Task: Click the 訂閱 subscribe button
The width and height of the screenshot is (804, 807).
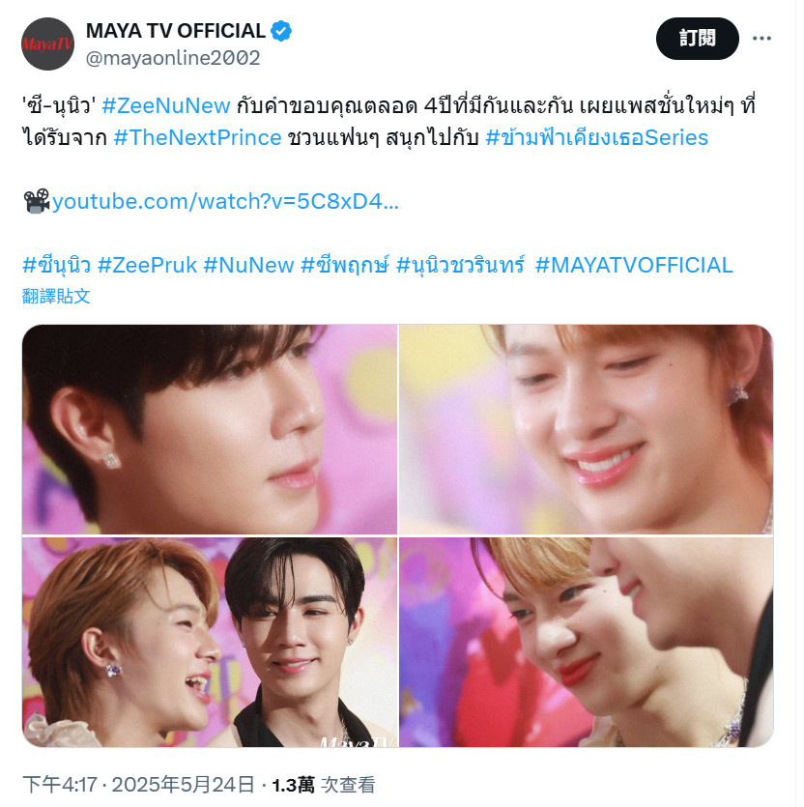Action: [x=698, y=38]
